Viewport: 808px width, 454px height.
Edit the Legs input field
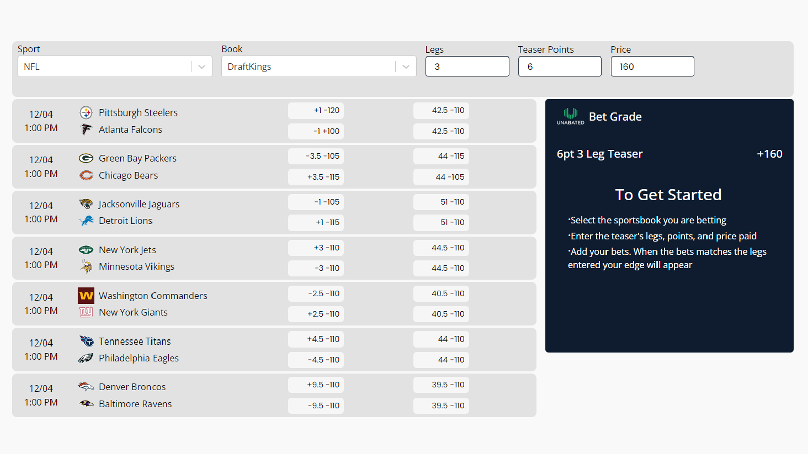pos(467,66)
